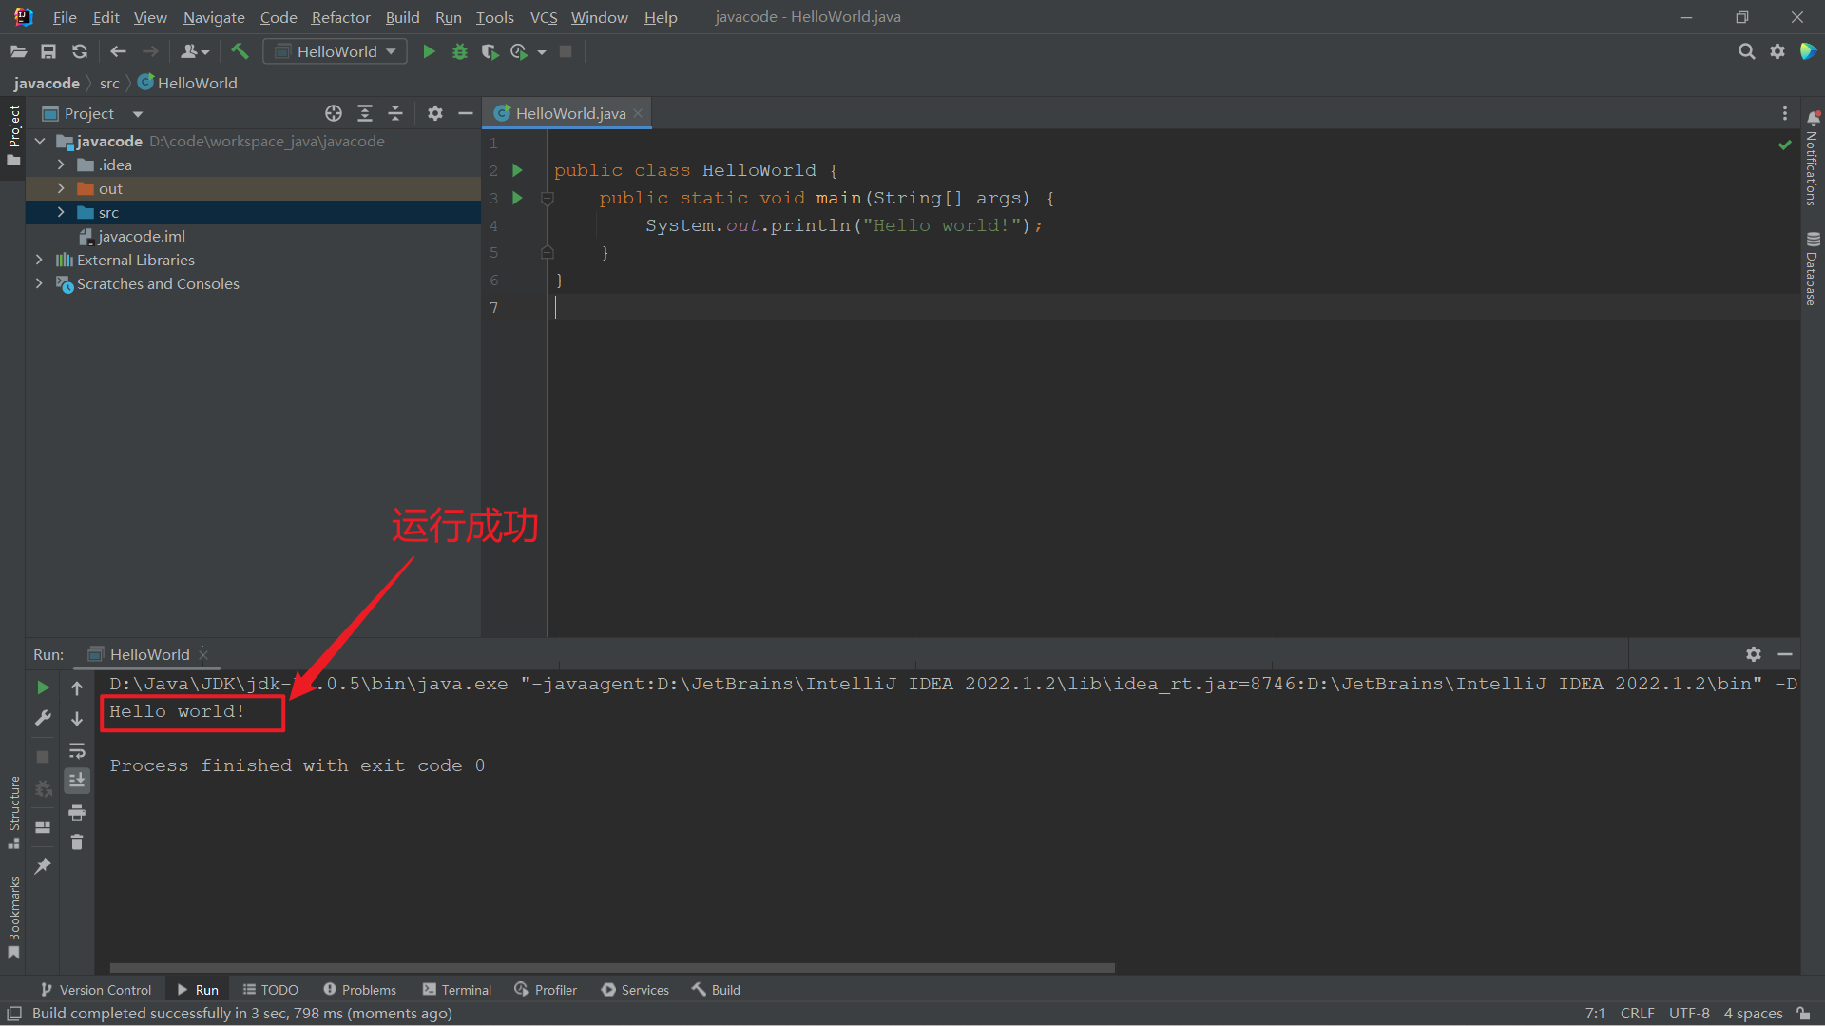Run class from gutter arrow at line 2

point(518,170)
